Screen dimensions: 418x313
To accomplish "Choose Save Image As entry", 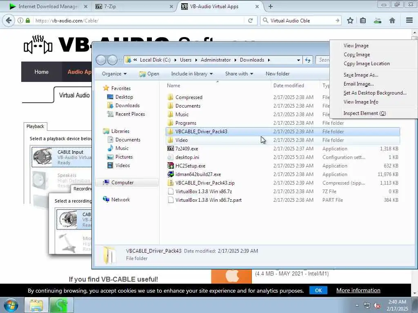I will click(x=361, y=75).
